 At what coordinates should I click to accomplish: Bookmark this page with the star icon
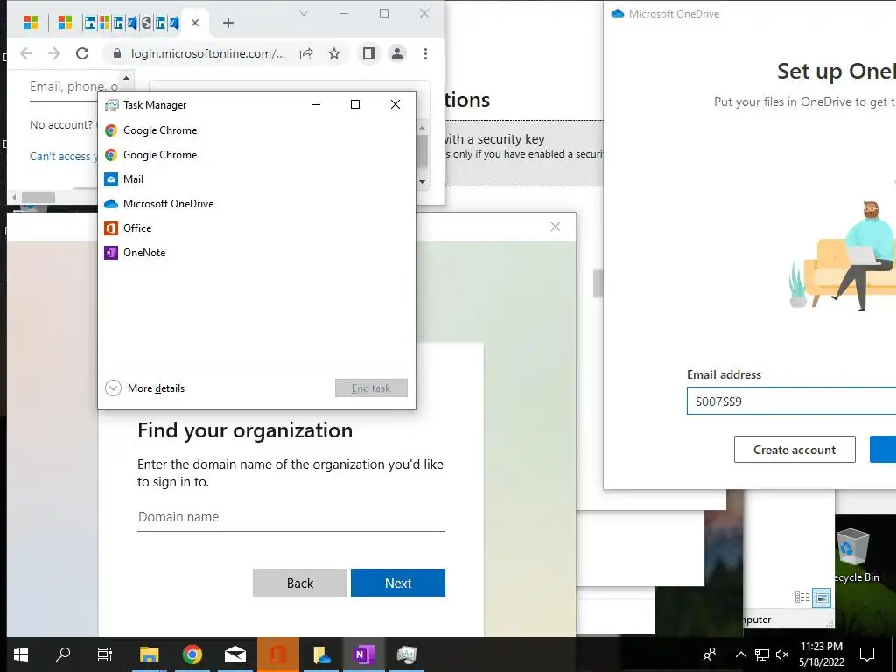click(334, 53)
